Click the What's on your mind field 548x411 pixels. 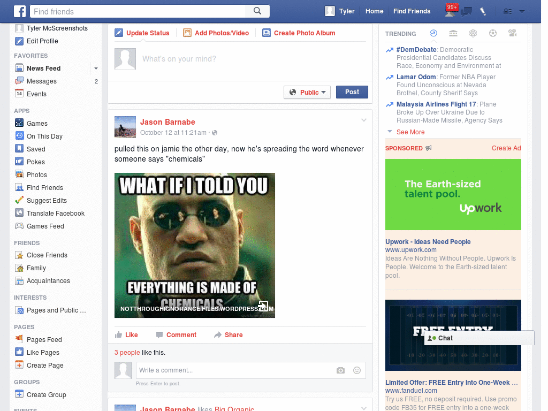coord(253,59)
